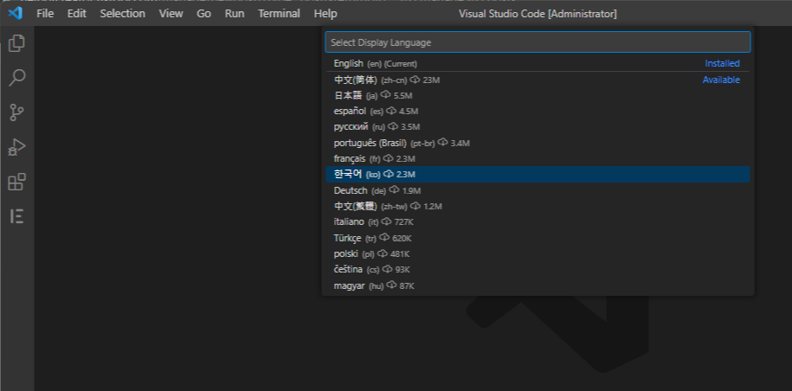Select English (en) current language

point(538,63)
